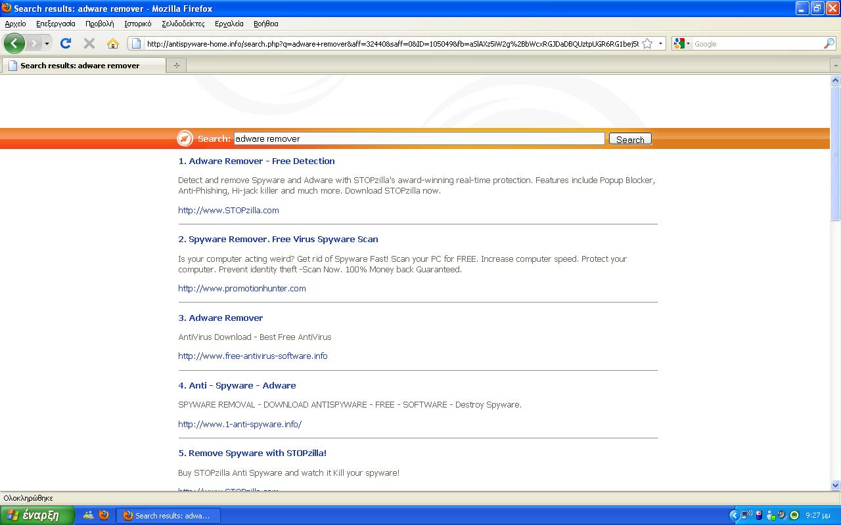Open '5. Remove Spyware with STOPzilla!' result
841x525 pixels.
[x=252, y=453]
